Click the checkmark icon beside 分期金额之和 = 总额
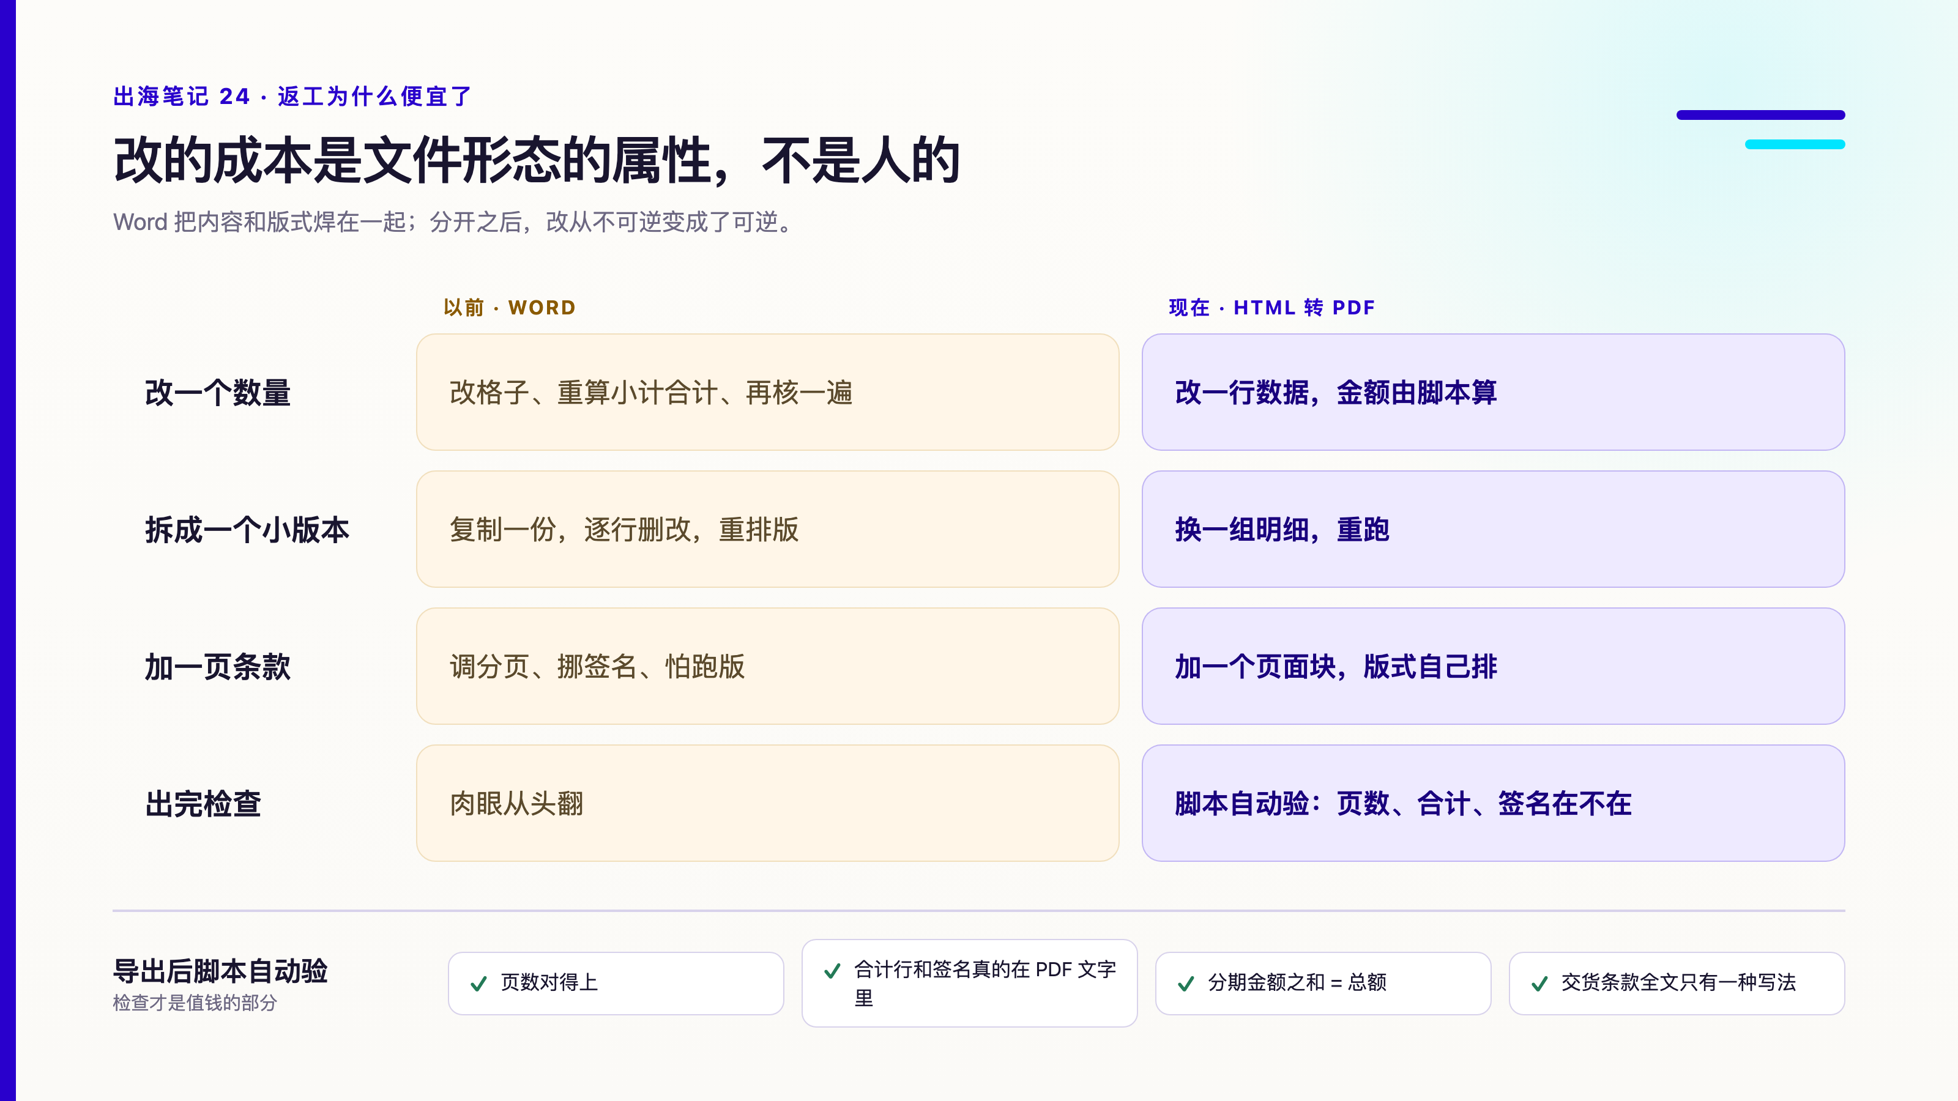 coord(1186,984)
